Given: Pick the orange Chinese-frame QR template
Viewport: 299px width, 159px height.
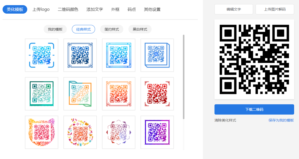Looking at the screenshot, I should click(119, 94).
